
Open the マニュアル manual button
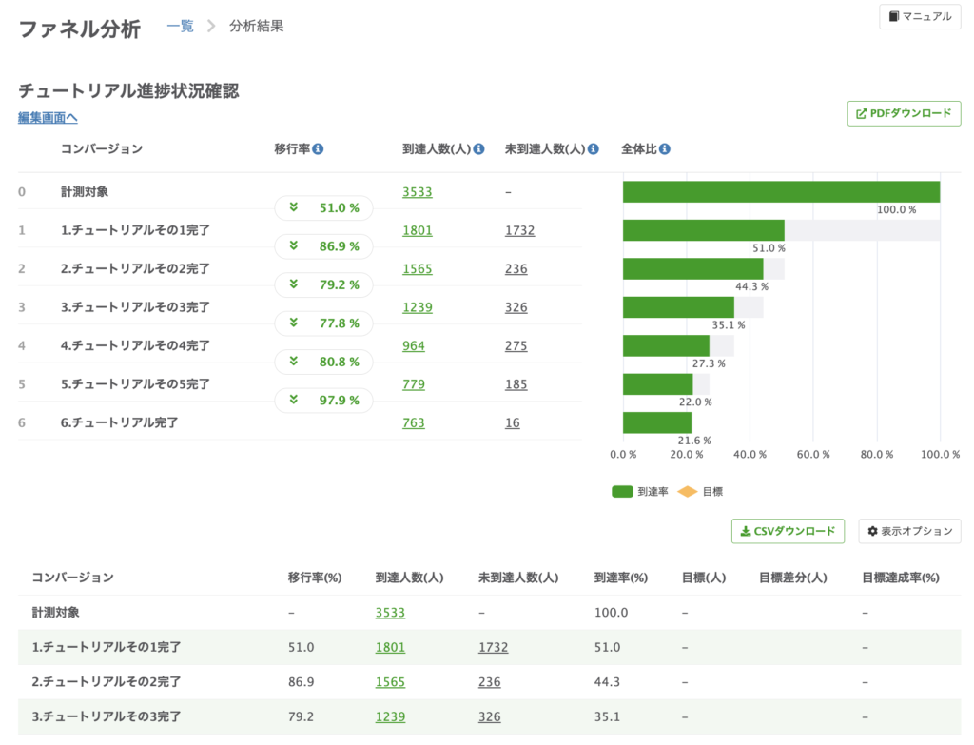(x=920, y=16)
